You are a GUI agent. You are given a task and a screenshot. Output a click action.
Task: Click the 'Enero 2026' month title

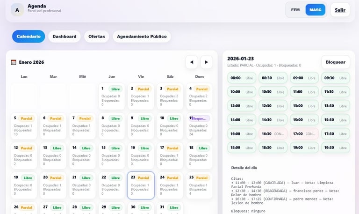[31, 62]
